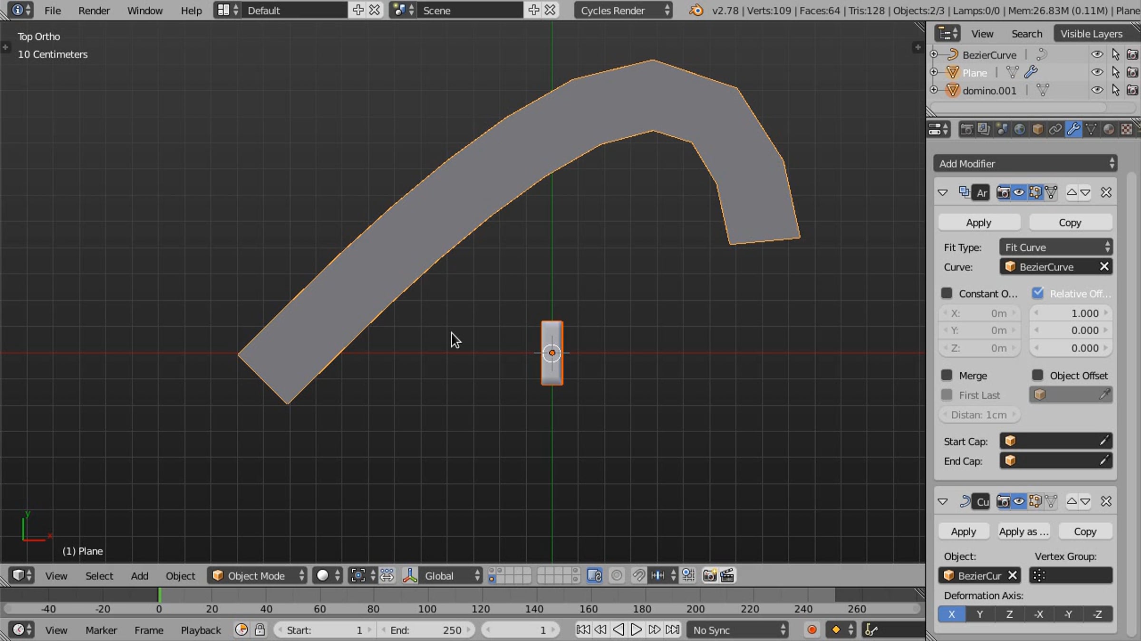Move the Curve modifier up

1072,501
